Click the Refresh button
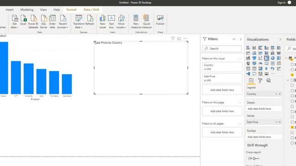Viewport: 296px width, 166px height. click(90, 20)
